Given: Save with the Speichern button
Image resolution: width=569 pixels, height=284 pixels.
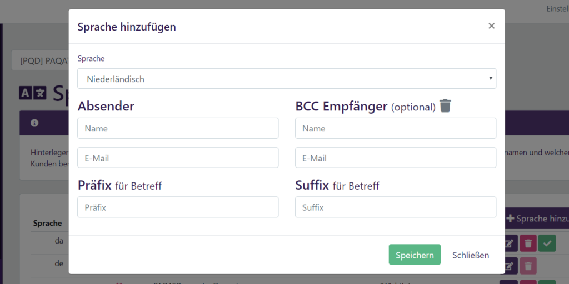Looking at the screenshot, I should click(x=415, y=255).
